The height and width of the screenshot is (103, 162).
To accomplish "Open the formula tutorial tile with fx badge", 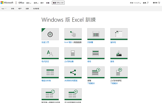I will (x=119, y=72).
